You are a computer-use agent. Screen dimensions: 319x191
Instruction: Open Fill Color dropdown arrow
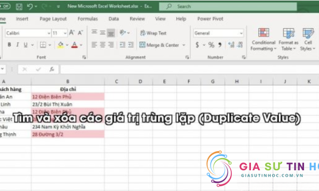tap(67, 45)
